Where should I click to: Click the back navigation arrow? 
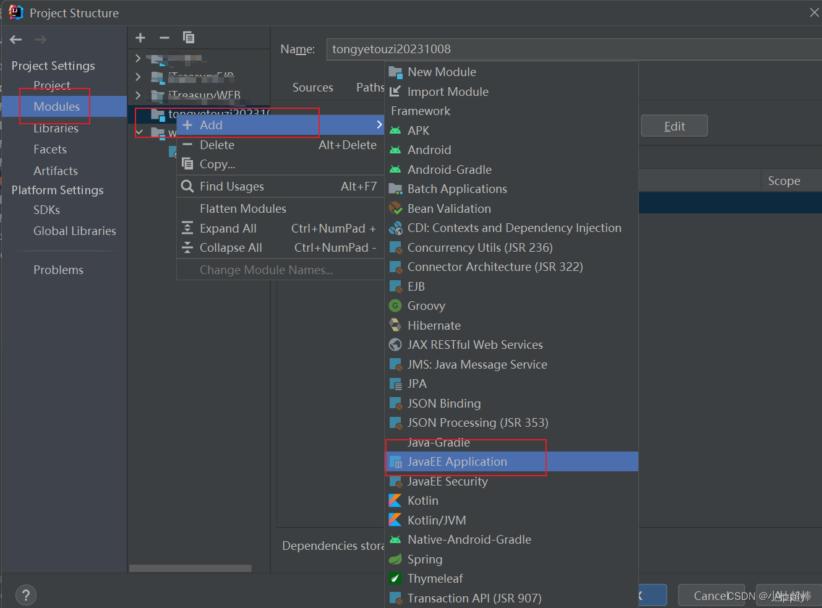(16, 40)
